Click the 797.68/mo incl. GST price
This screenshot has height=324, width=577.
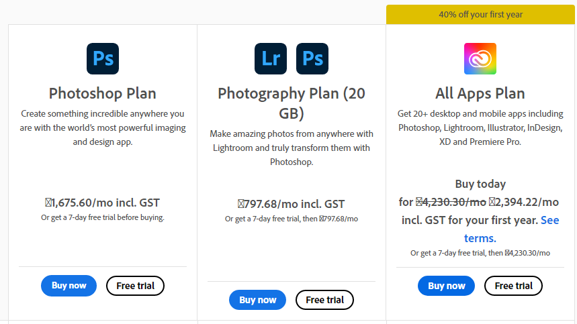(x=292, y=204)
